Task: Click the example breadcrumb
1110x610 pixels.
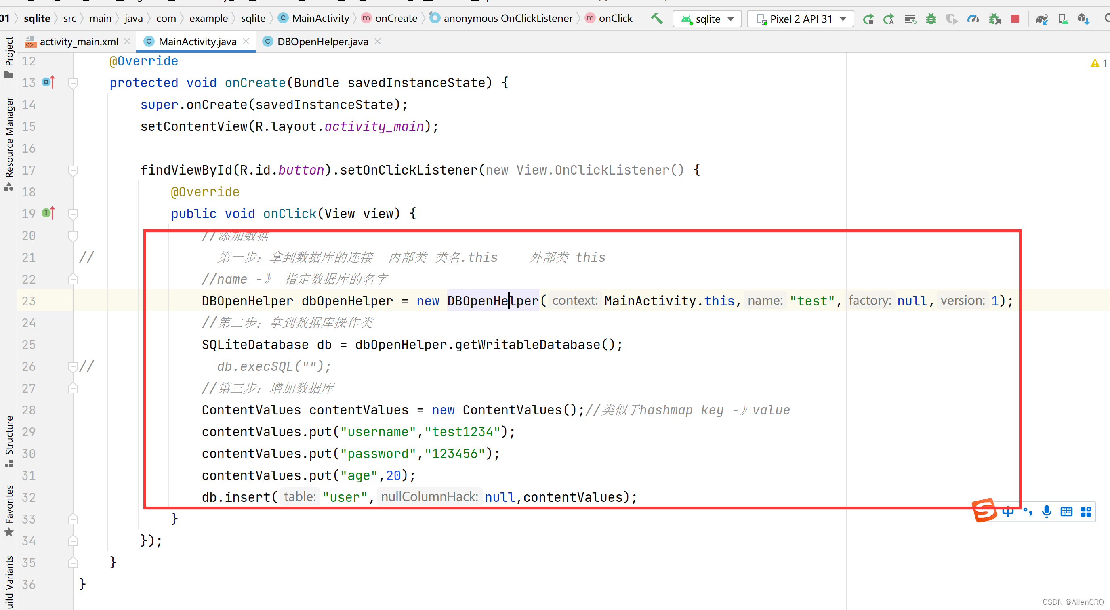Action: point(208,19)
